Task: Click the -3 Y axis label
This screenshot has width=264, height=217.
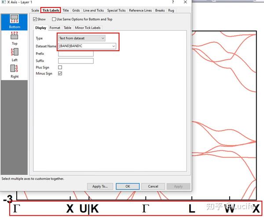Action: click(8, 199)
